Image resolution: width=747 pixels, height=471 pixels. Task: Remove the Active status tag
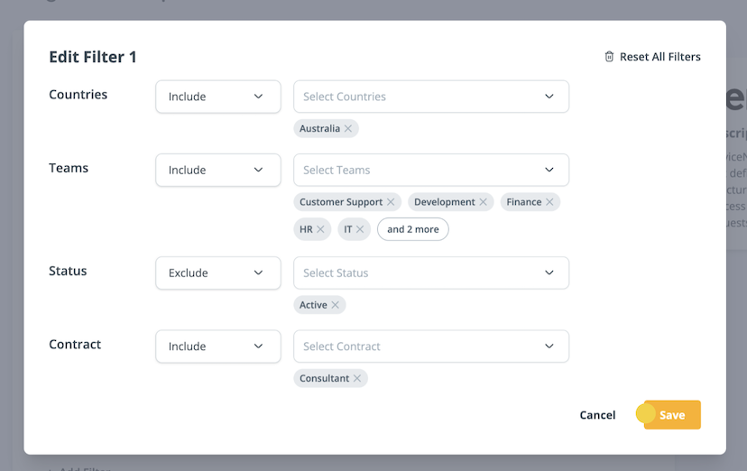[x=335, y=305]
